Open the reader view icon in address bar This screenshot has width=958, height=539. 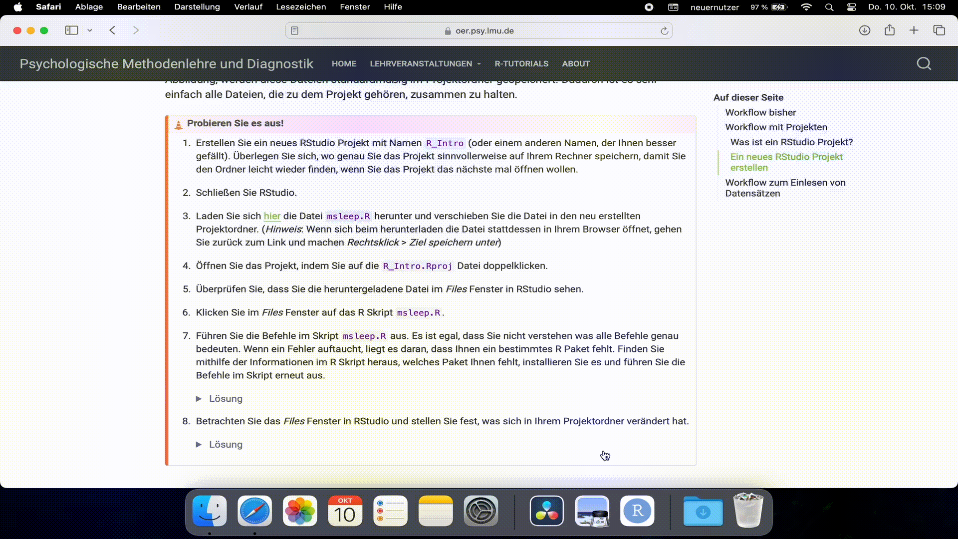294,31
